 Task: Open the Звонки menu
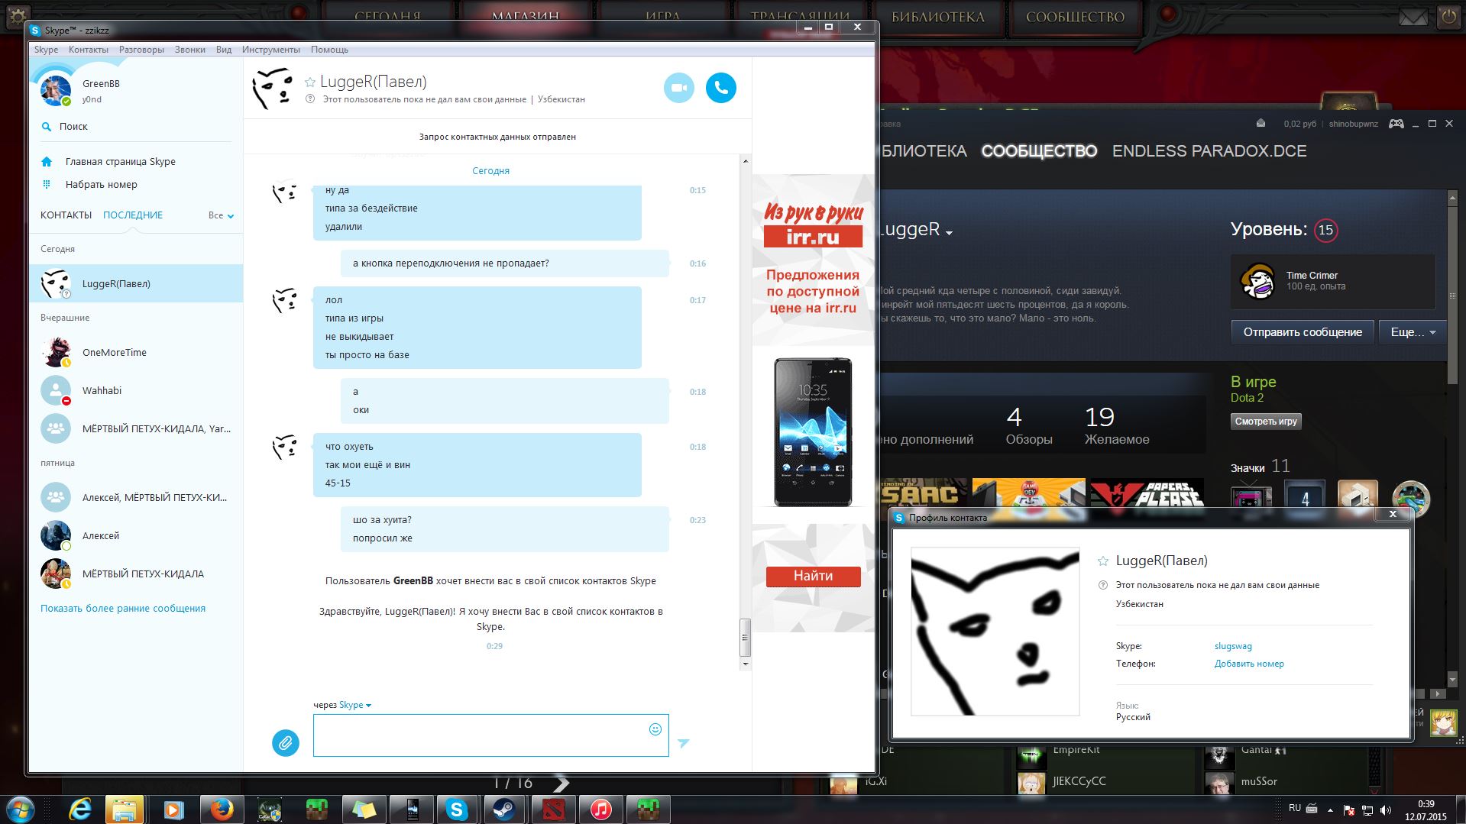[189, 50]
